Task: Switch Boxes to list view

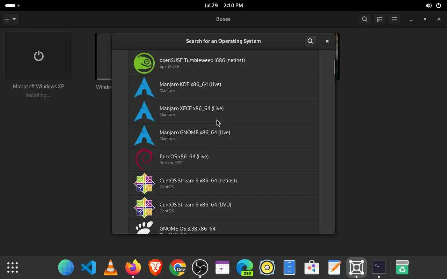Action: (380, 19)
